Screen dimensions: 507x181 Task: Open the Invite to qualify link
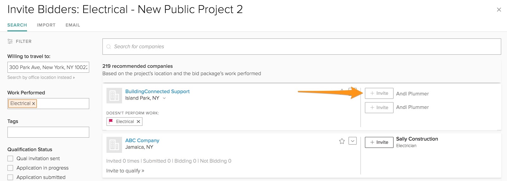[x=125, y=171]
